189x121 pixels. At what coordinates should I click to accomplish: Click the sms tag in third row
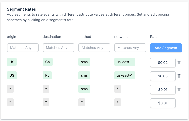tap(84, 89)
